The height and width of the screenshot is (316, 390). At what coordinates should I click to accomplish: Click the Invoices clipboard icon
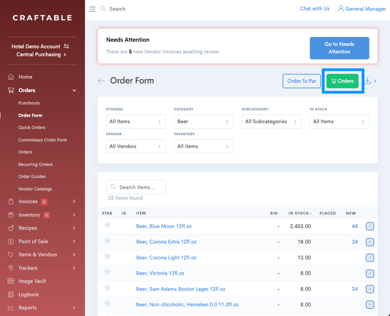click(x=11, y=202)
